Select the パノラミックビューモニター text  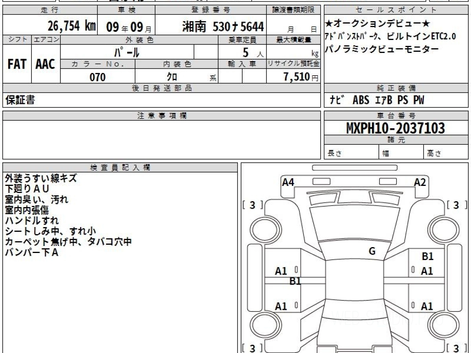381,49
